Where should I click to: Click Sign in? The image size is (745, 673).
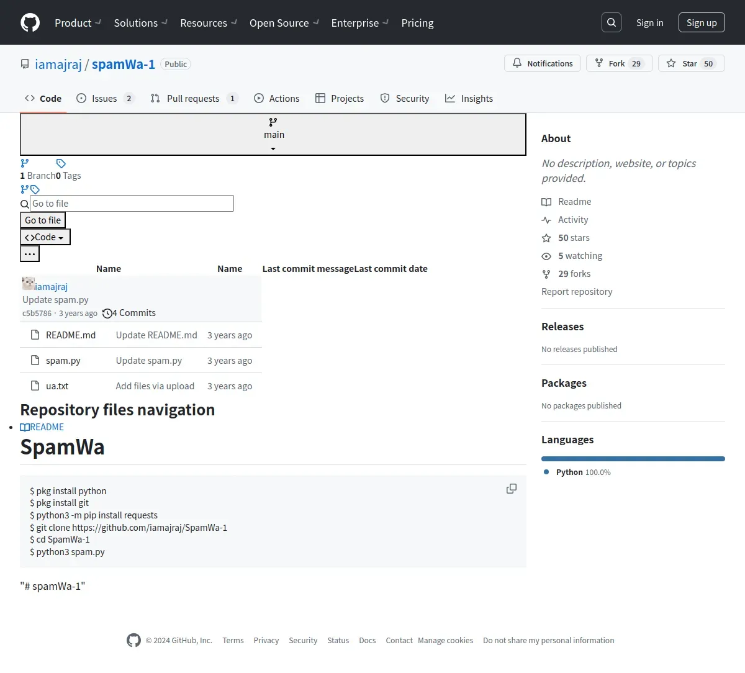[x=649, y=22]
